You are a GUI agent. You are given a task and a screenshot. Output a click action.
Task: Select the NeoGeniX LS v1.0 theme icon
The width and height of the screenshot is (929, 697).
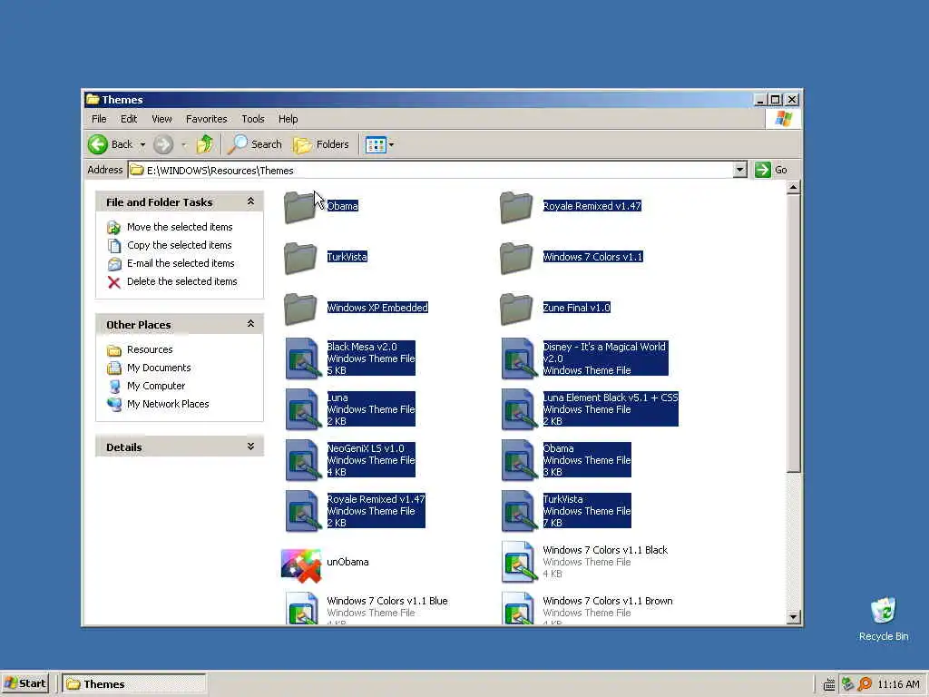pos(303,460)
